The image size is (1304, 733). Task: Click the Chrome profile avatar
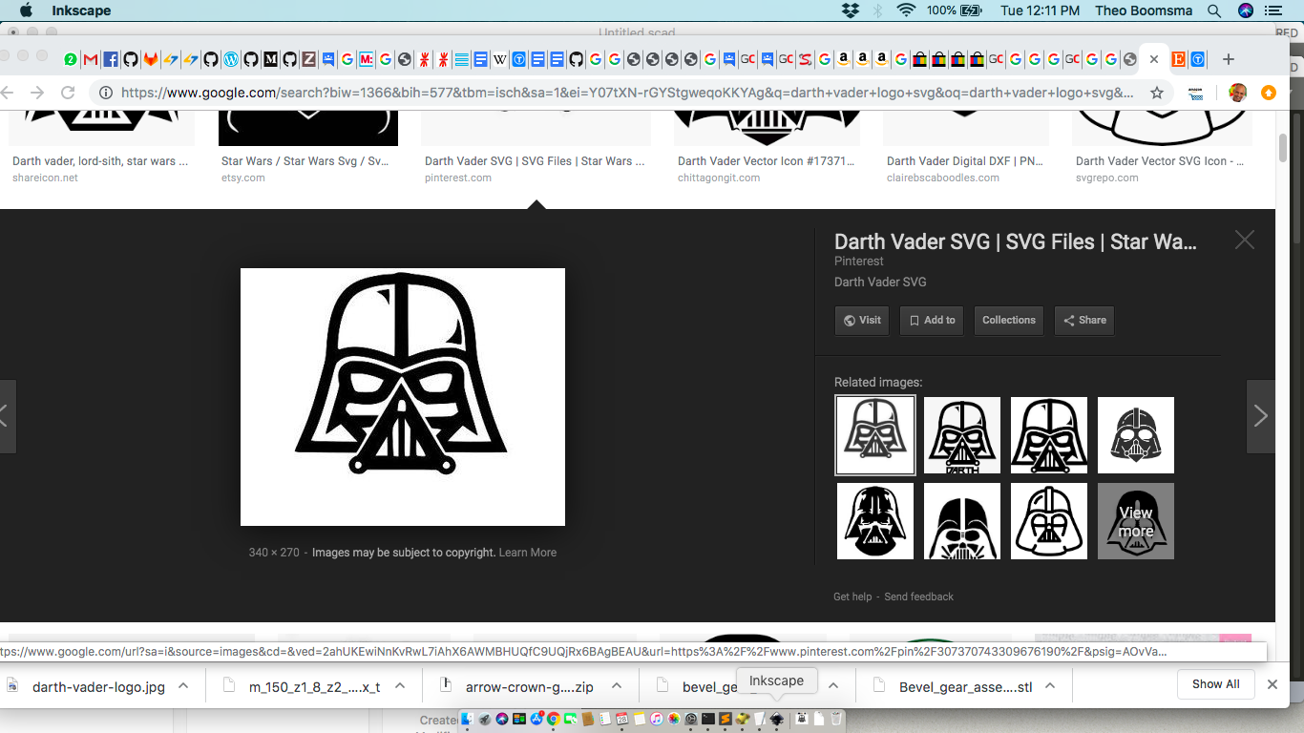coord(1238,93)
